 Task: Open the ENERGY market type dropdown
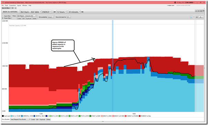point(47,12)
